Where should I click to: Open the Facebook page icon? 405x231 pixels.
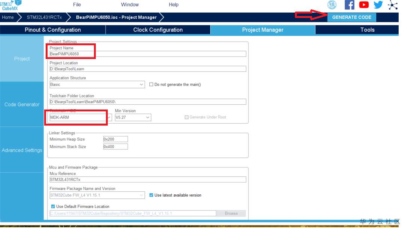(350, 5)
